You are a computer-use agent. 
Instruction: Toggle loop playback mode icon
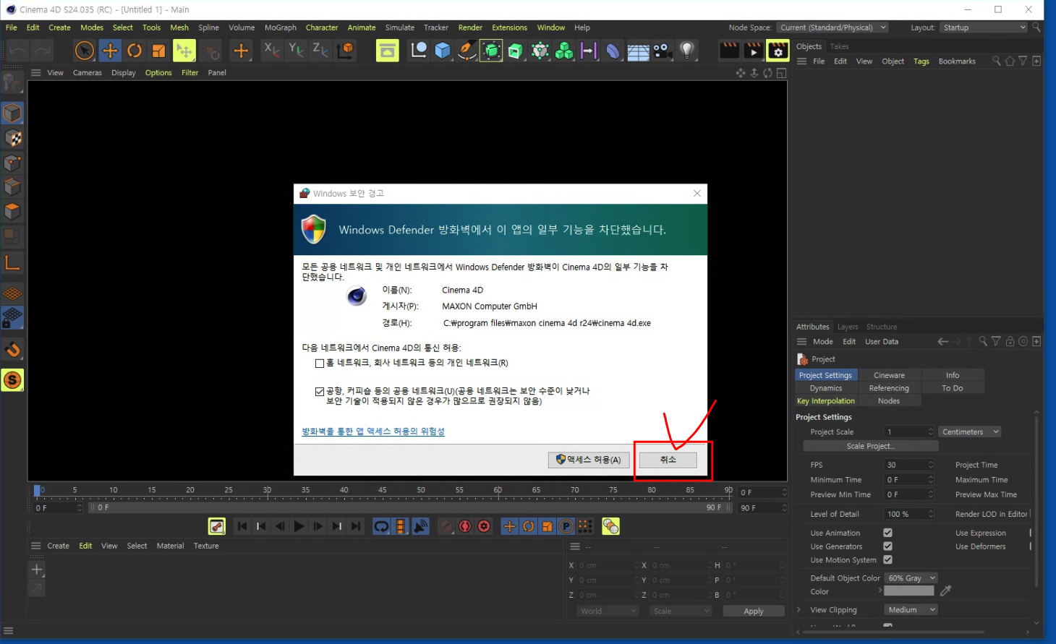coord(381,526)
